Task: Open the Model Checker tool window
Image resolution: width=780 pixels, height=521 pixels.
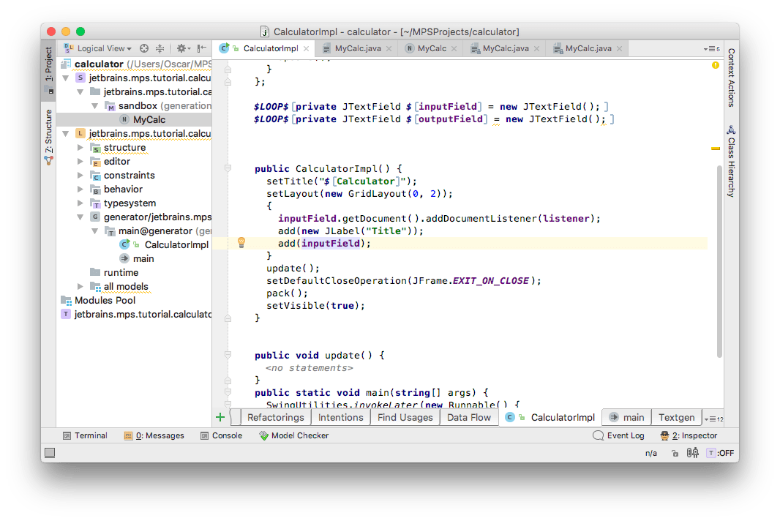Action: coord(293,435)
